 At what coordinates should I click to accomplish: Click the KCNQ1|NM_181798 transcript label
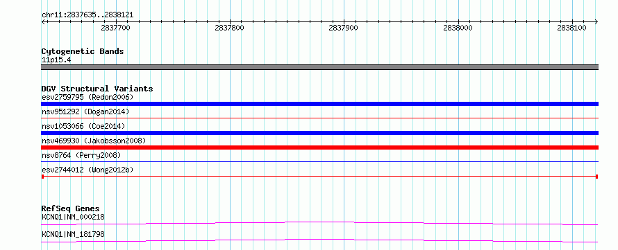click(x=74, y=235)
